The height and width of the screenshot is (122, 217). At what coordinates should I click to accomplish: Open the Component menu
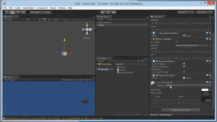pyautogui.click(x=42, y=8)
